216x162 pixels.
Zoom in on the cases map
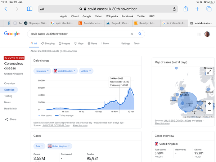click(209, 103)
